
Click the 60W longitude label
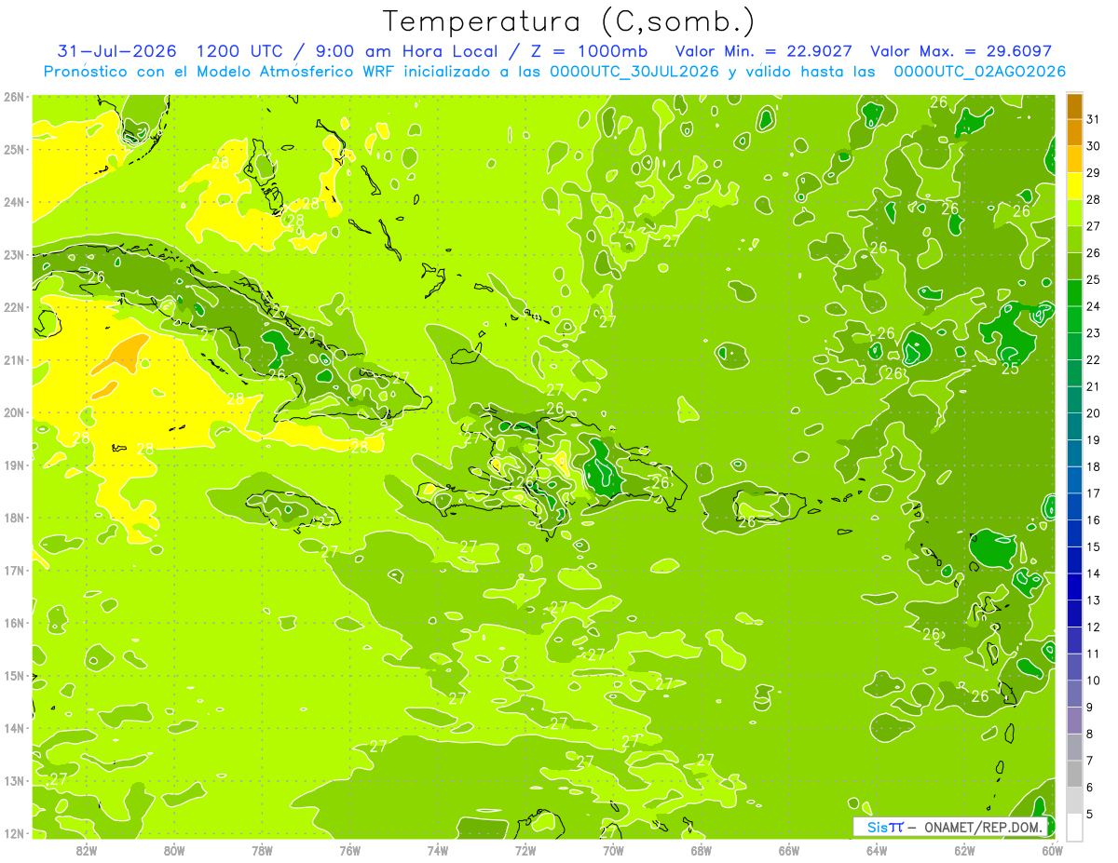(x=1052, y=850)
